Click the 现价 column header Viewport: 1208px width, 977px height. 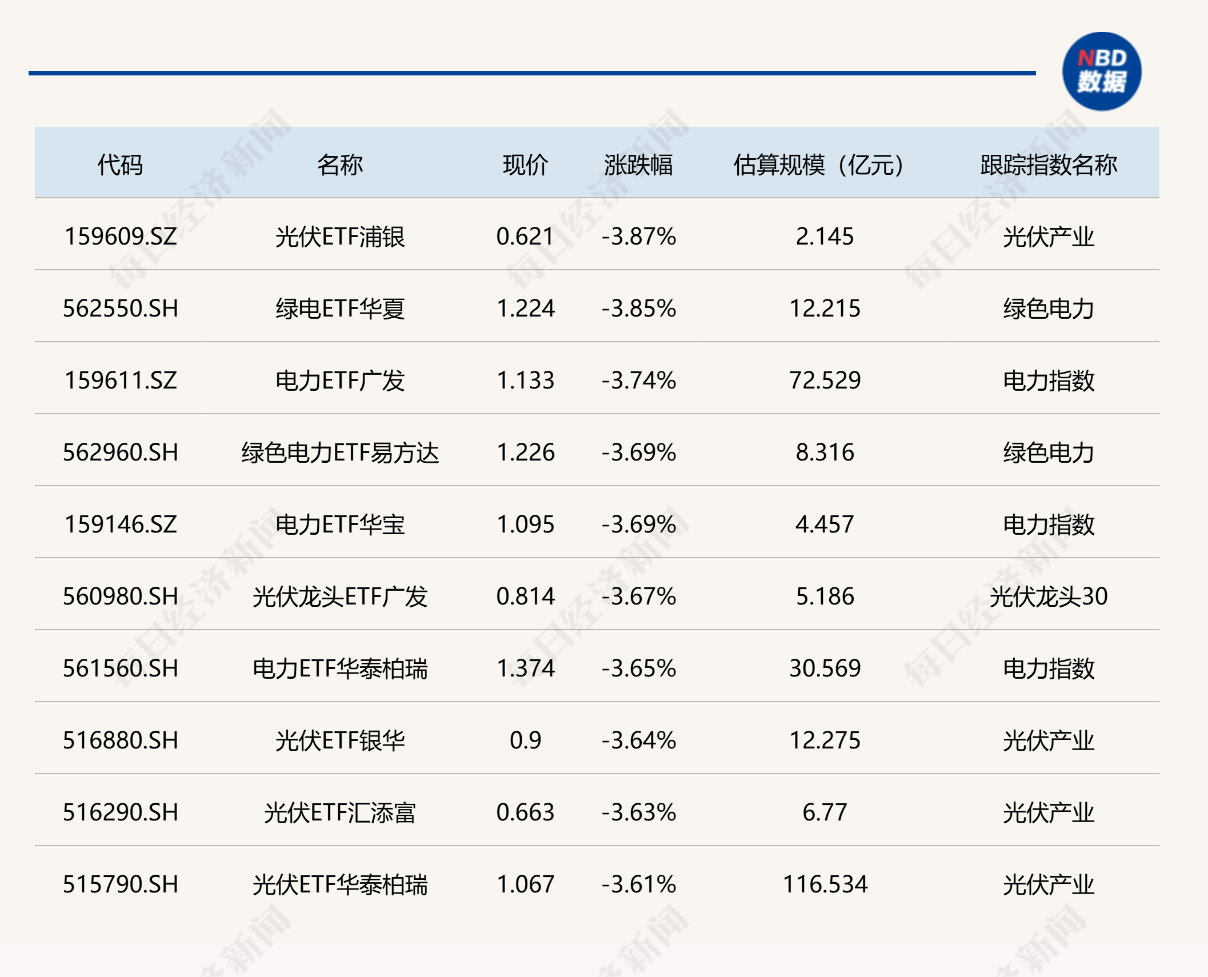pos(525,165)
